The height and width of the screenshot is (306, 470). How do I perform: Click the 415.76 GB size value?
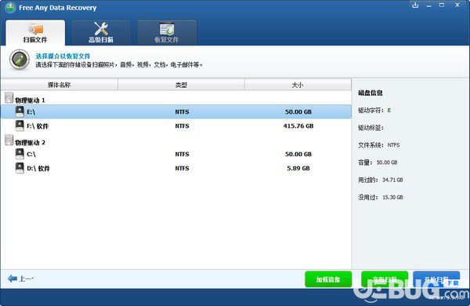coord(298,126)
